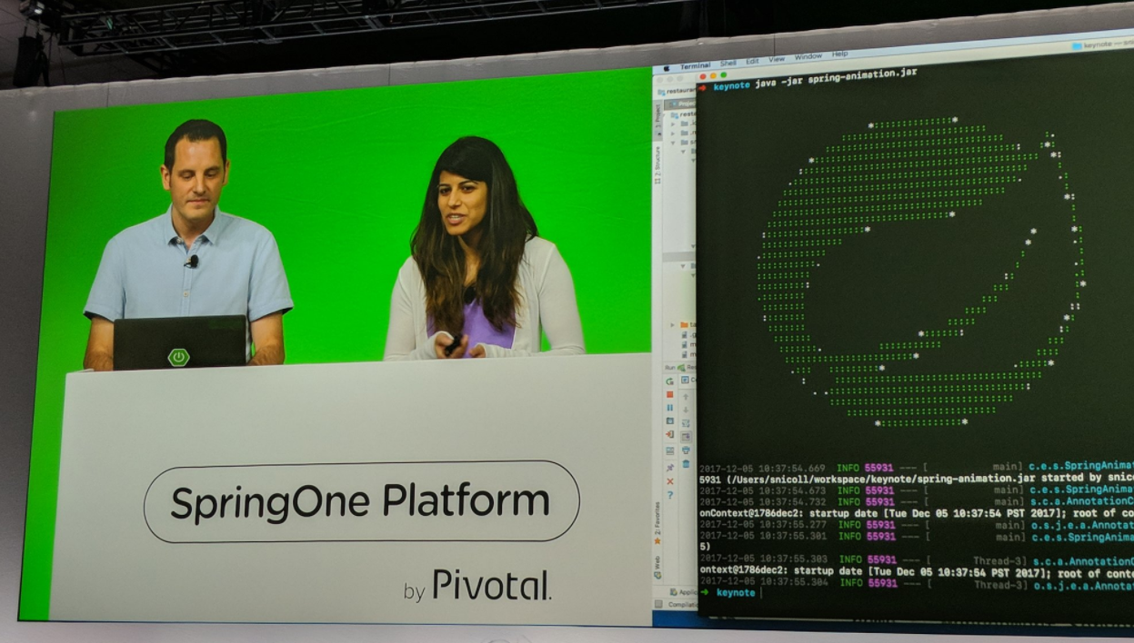
Task: Collapse the expanded src folder in the Project tree
Action: tap(673, 143)
